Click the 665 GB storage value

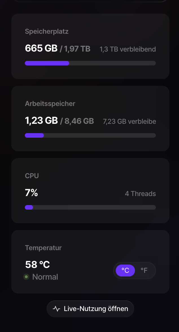click(41, 48)
